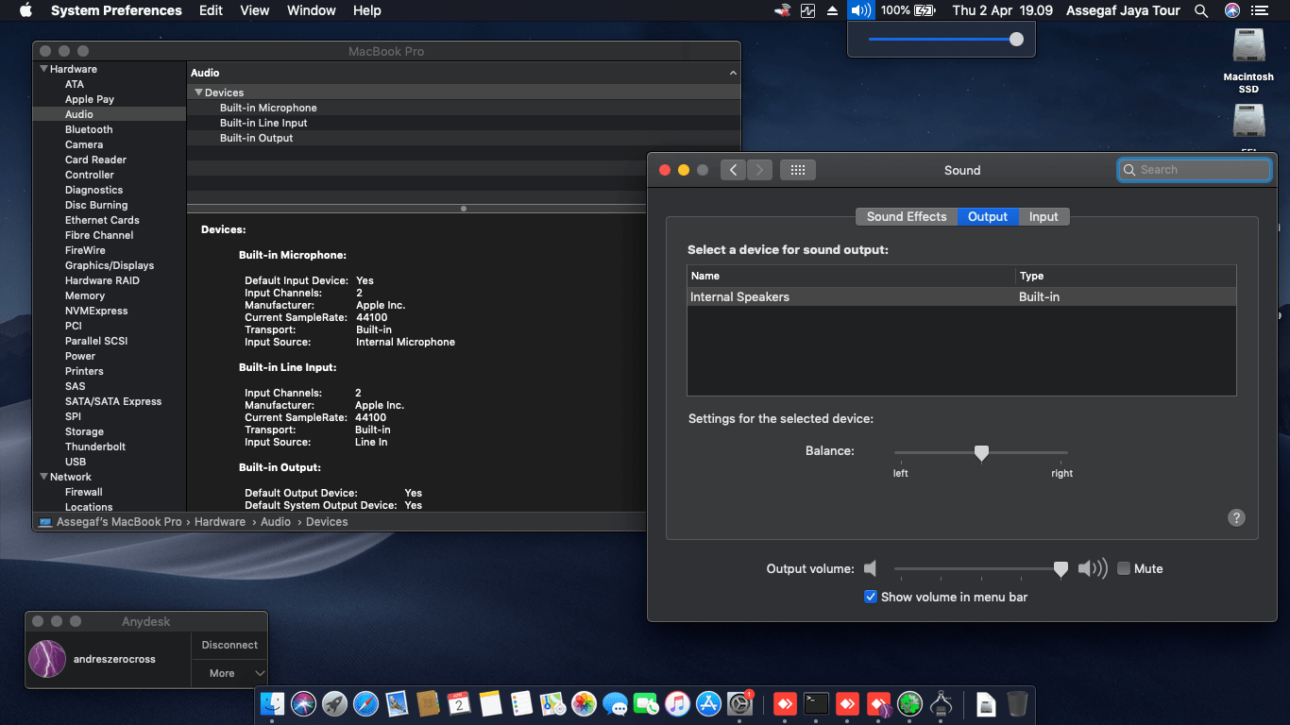1290x725 pixels.
Task: Click Activity monitor graph icon in menu bar
Action: [x=807, y=10]
